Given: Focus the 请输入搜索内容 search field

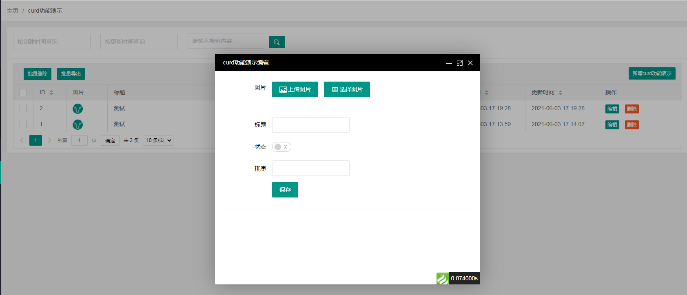Looking at the screenshot, I should click(226, 41).
